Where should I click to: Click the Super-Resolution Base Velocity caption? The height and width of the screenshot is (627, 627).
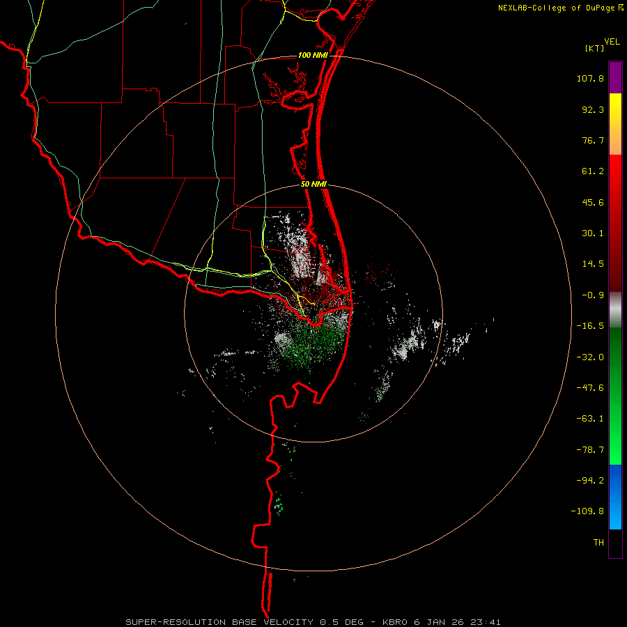313,622
